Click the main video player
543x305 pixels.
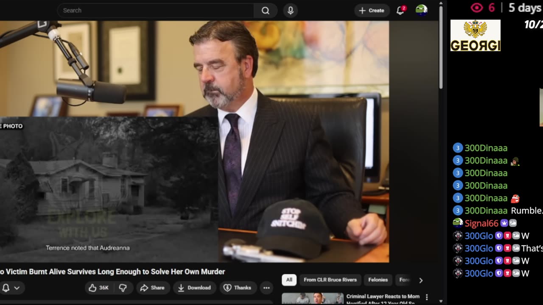click(x=194, y=141)
